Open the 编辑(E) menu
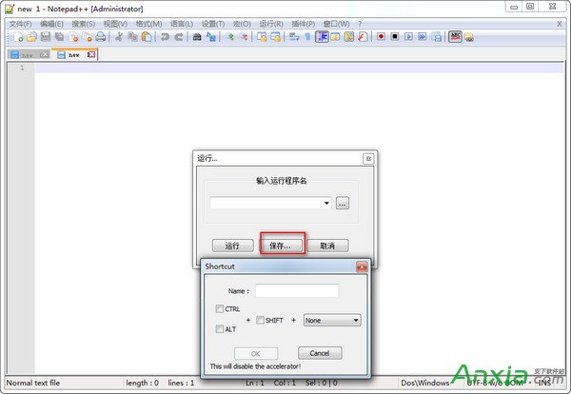The height and width of the screenshot is (394, 571). click(x=51, y=24)
